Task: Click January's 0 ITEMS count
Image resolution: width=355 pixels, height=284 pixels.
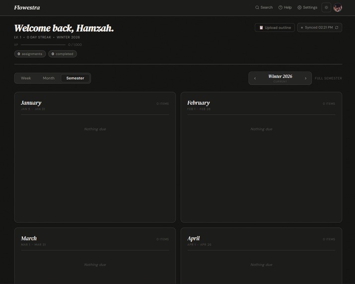Action: point(162,104)
